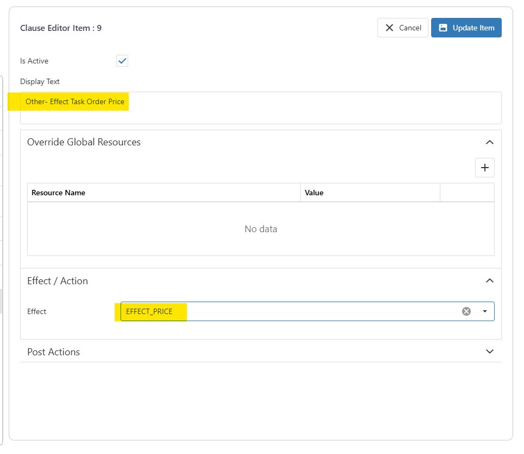Expand the Post Actions section

pyautogui.click(x=490, y=351)
